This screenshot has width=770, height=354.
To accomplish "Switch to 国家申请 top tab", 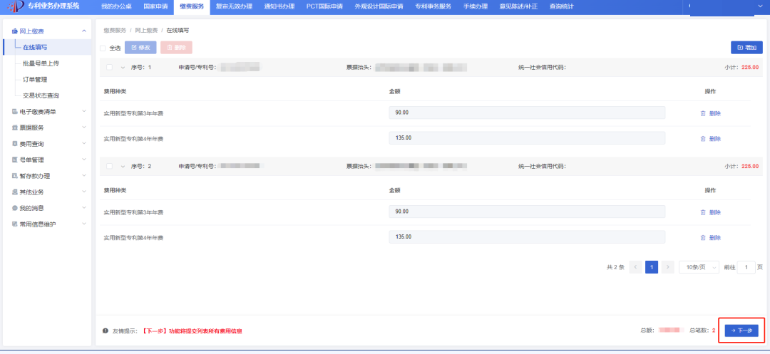I will [x=155, y=6].
